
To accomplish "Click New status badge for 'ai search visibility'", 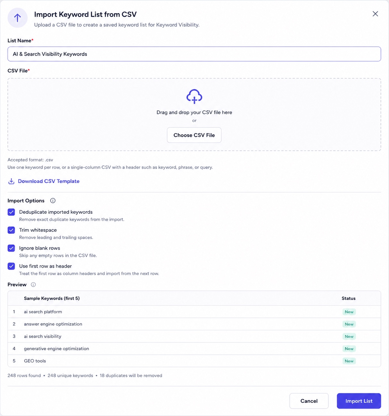I will pyautogui.click(x=349, y=336).
